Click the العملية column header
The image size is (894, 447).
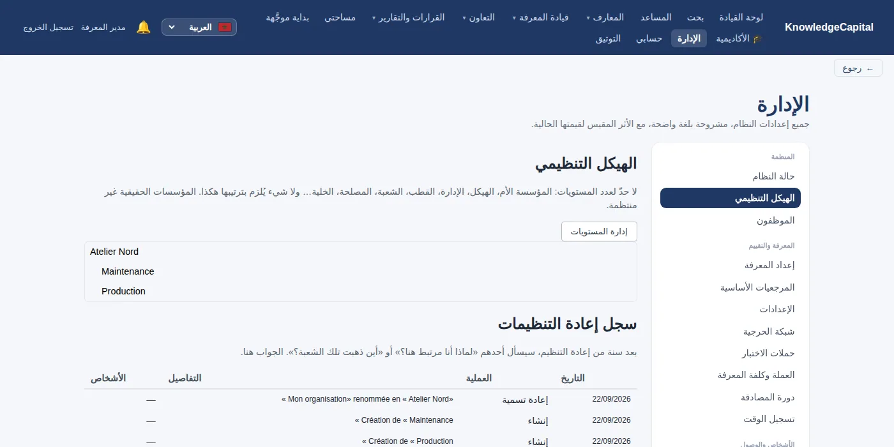tap(479, 378)
